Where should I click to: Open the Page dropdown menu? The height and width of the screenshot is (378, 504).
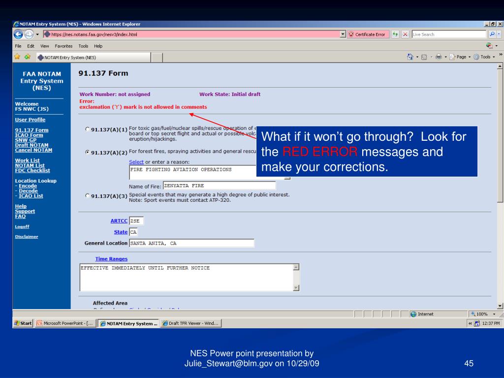460,57
